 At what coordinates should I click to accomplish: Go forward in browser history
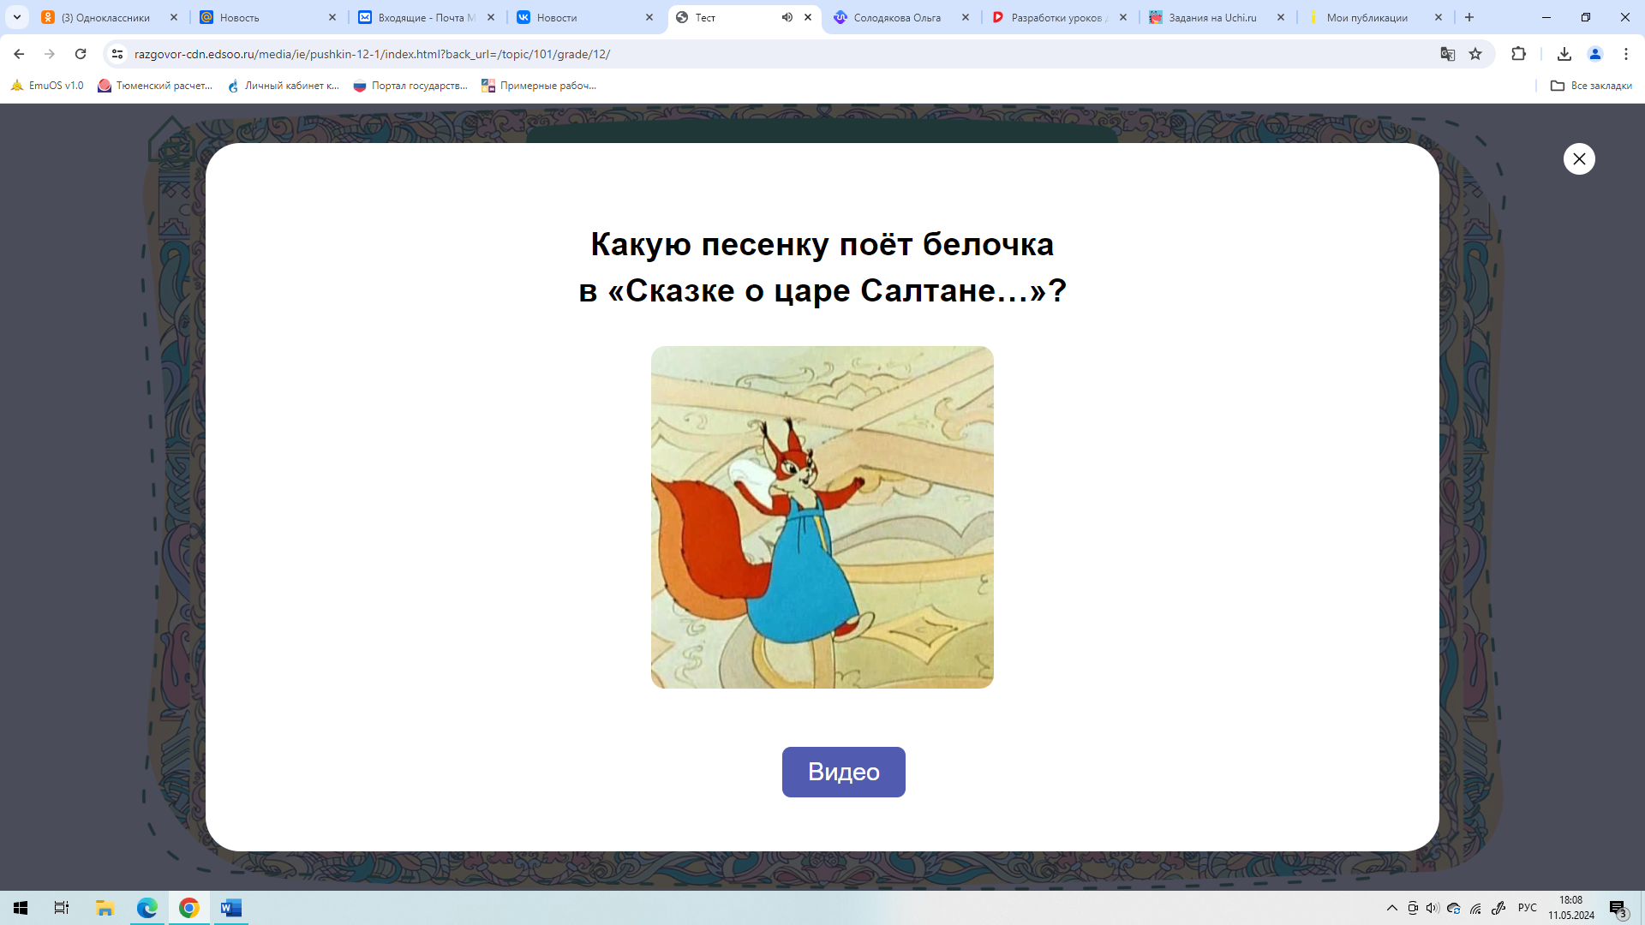click(x=50, y=54)
